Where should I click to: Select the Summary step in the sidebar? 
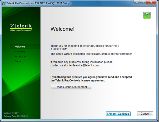tap(20, 51)
